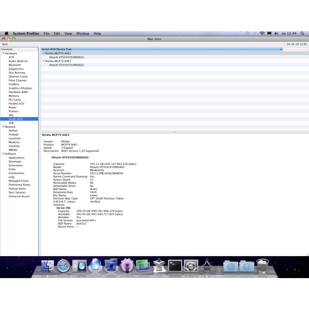Open the volume menu bar control
This screenshot has height=309, width=309.
[x=276, y=34]
